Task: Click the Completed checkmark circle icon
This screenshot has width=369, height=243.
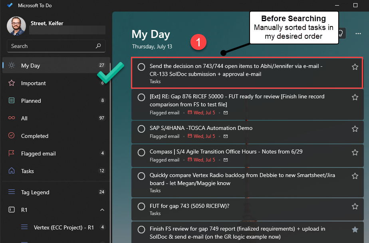Action: pos(11,135)
